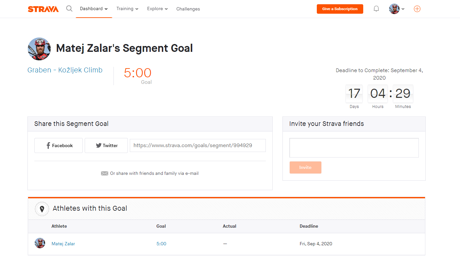
Task: Click the invite Strava friends text box
Action: [354, 148]
